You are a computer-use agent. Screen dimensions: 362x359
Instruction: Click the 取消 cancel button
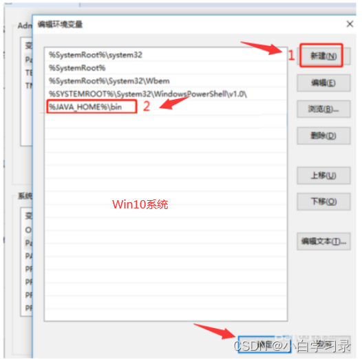tap(324, 345)
